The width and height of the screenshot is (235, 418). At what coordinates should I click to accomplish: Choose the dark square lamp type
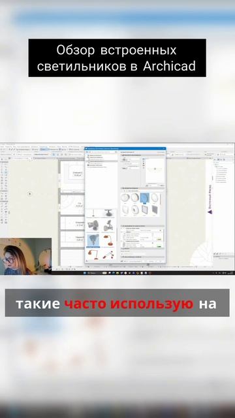point(155,210)
